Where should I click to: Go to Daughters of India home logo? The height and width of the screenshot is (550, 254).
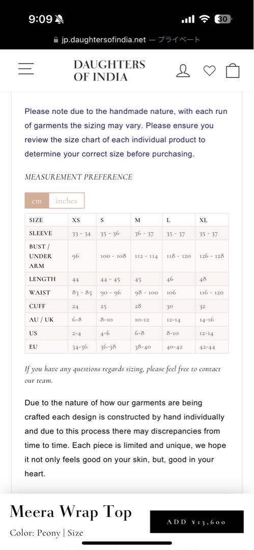coord(109,70)
